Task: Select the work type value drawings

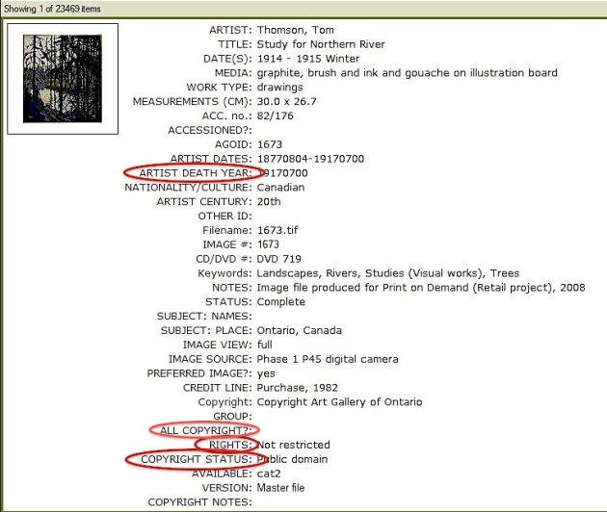Action: click(x=279, y=88)
